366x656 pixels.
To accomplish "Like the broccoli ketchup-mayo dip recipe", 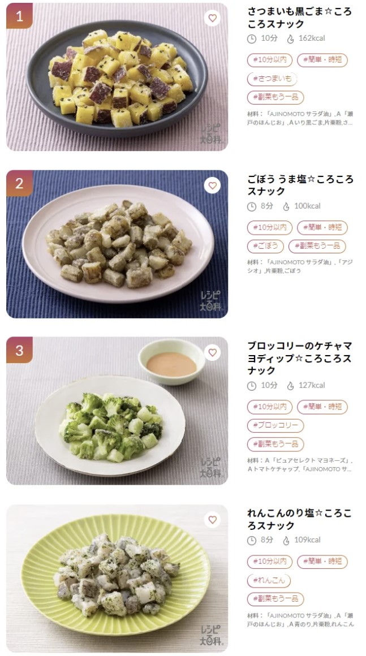I will coord(213,352).
